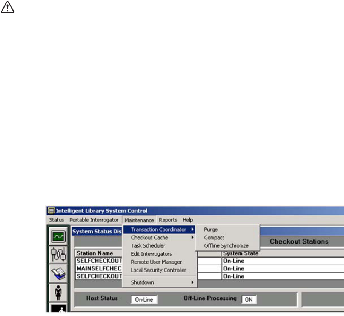344x316 pixels.
Task: Click the Host Status On-Line field
Action: click(x=144, y=299)
